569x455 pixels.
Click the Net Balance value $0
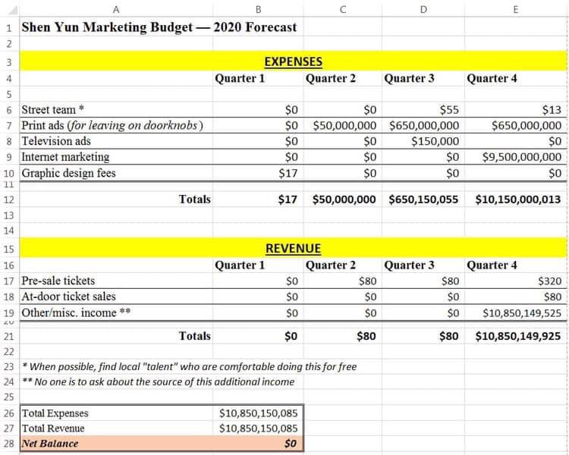[291, 444]
